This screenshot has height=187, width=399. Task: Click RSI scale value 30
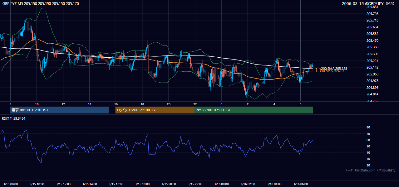pyautogui.click(x=368, y=159)
